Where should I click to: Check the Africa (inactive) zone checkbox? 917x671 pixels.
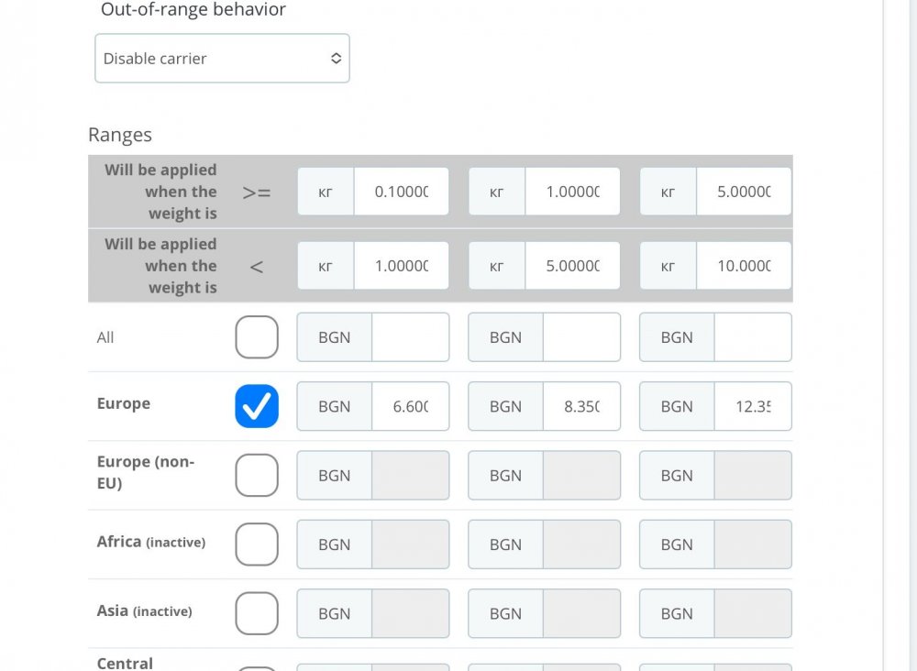[x=257, y=544]
